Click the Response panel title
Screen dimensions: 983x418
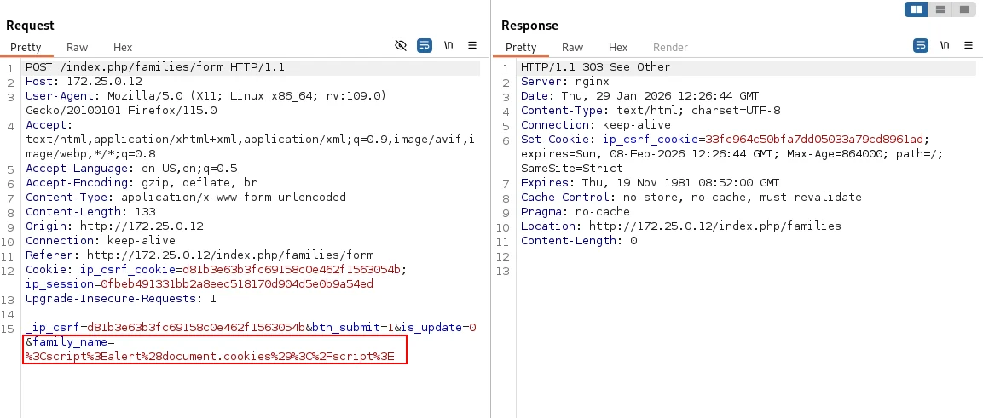pos(529,26)
